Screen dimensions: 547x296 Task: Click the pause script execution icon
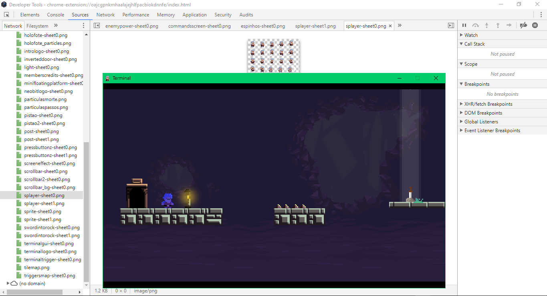[464, 26]
